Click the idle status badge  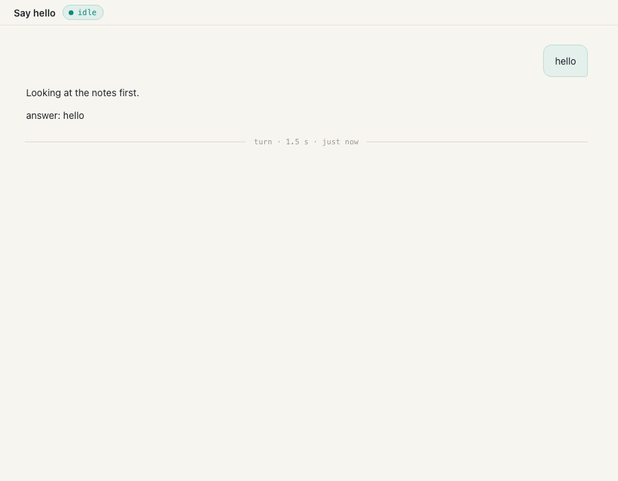(83, 12)
